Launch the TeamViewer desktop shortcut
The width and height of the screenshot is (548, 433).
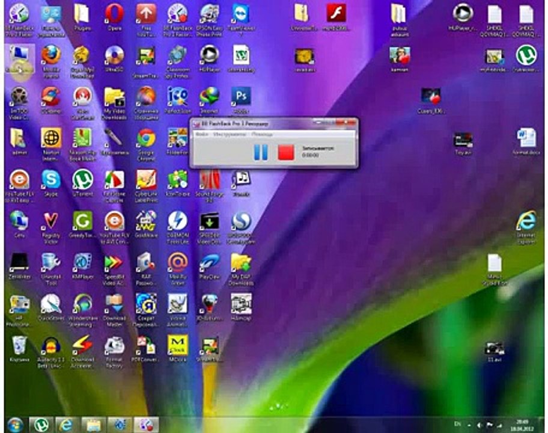(x=241, y=20)
